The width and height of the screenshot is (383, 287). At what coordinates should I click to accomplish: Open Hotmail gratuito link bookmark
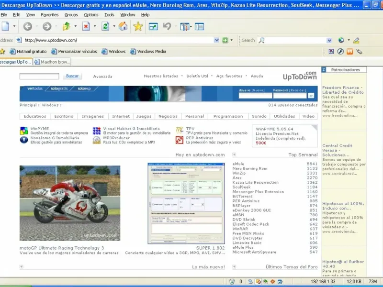pos(28,52)
